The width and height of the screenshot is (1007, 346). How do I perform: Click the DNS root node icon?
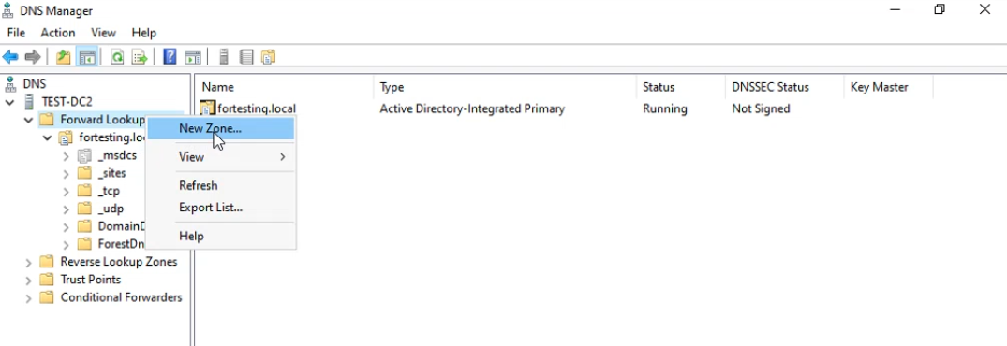point(9,83)
